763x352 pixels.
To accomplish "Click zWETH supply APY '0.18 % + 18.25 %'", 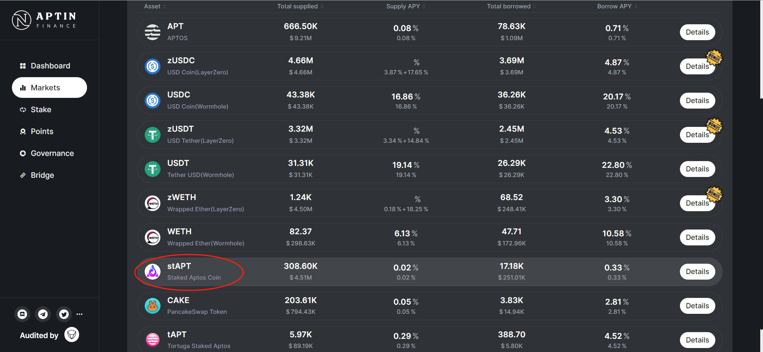I will [406, 209].
